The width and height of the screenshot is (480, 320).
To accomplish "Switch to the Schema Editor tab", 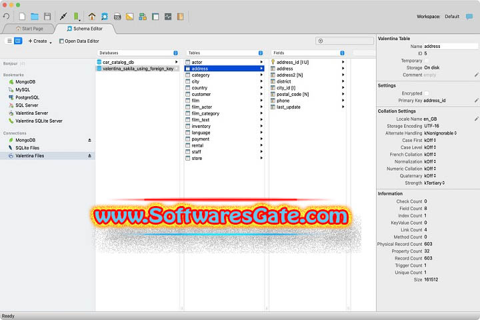I will [85, 29].
